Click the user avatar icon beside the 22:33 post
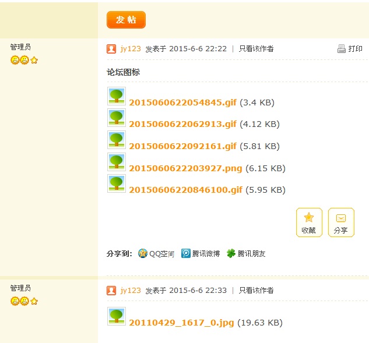This screenshot has height=343, width=369. click(111, 291)
